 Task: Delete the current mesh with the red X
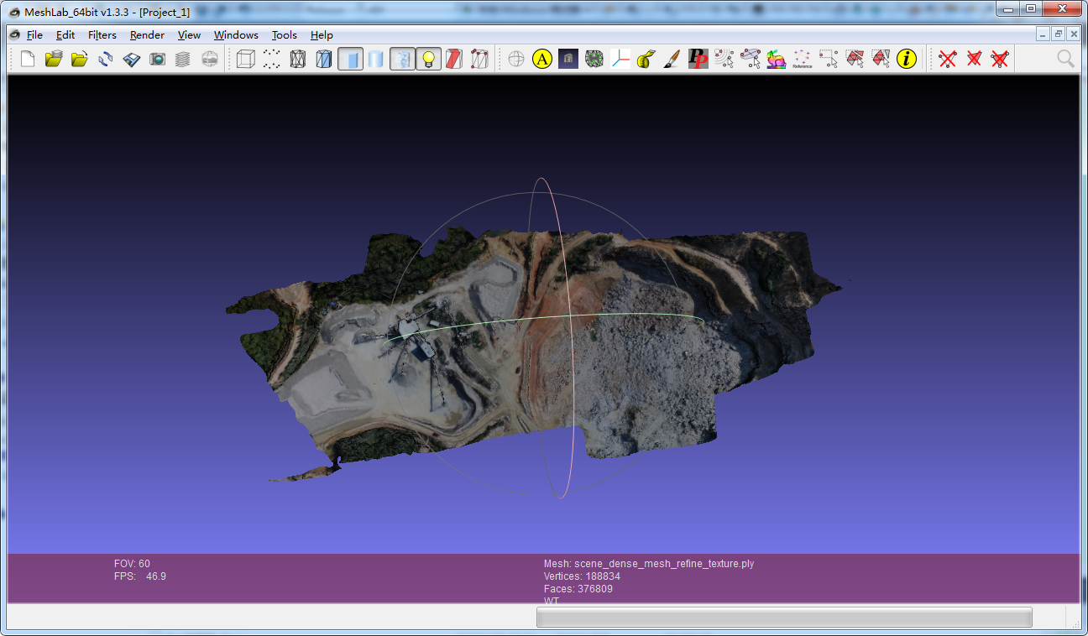(945, 59)
